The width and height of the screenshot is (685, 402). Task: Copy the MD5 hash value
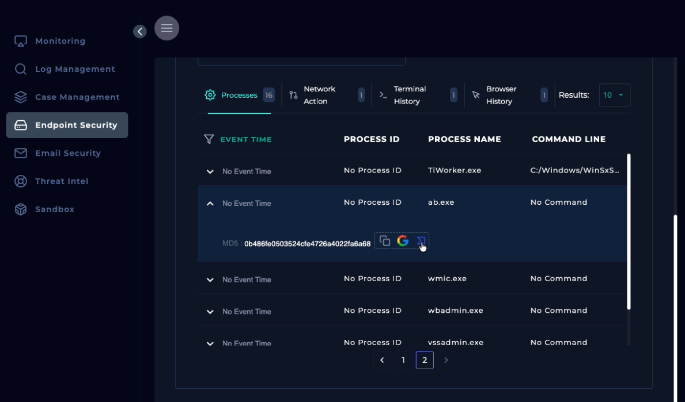pos(385,241)
